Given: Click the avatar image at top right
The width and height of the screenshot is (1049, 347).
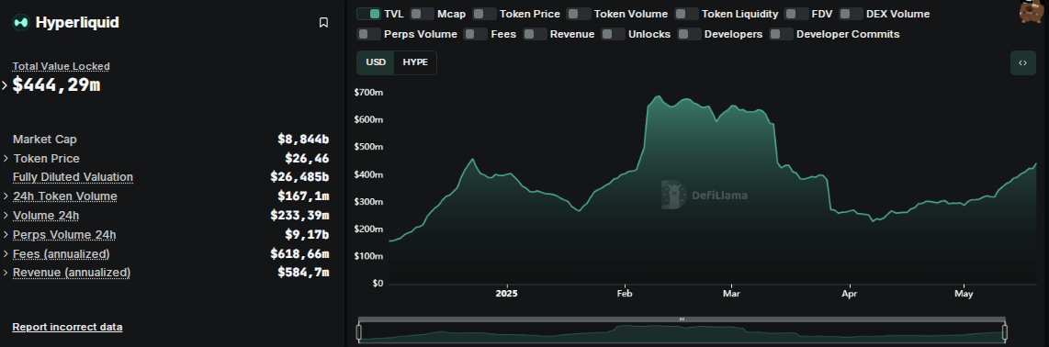Looking at the screenshot, I should pyautogui.click(x=1032, y=11).
